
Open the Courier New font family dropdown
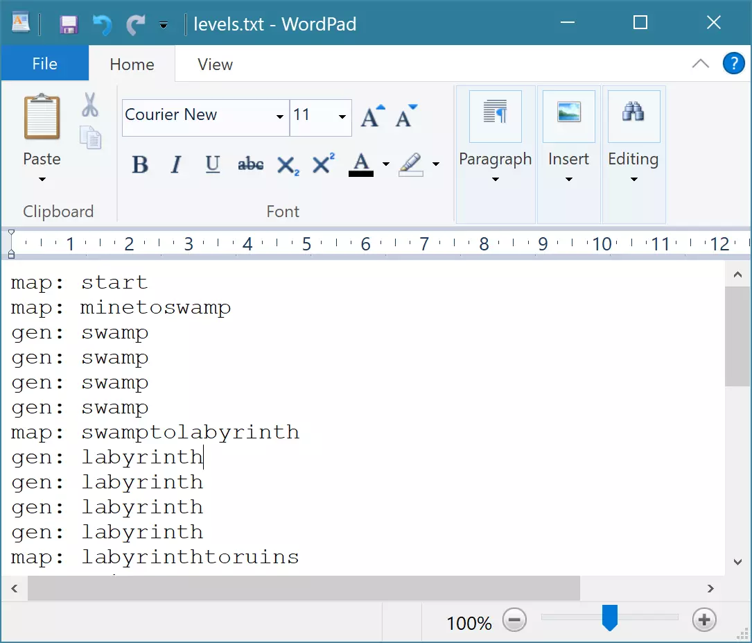(x=280, y=117)
